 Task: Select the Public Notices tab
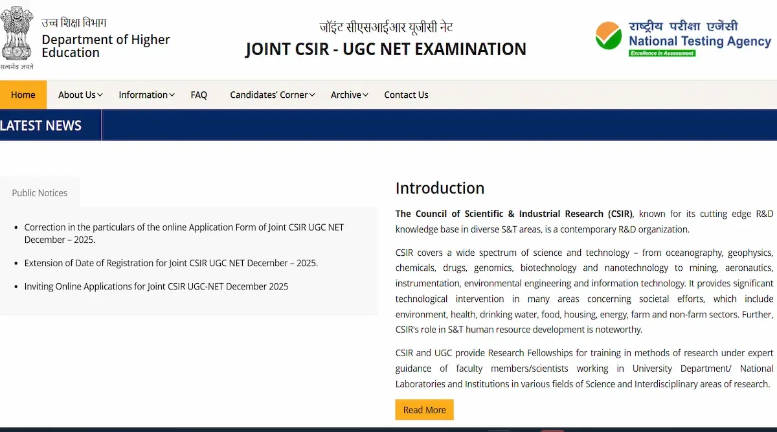click(39, 192)
